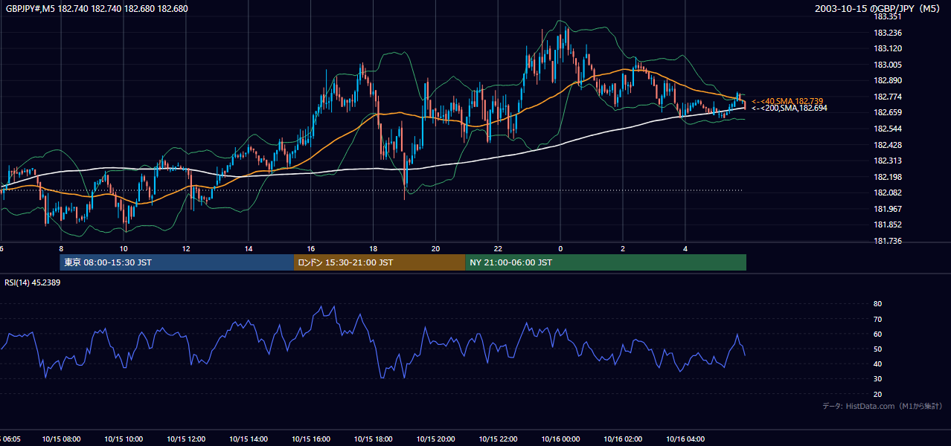Select the 東京 08:00-15:30 JST session bar
This screenshot has height=446, width=951.
point(177,262)
